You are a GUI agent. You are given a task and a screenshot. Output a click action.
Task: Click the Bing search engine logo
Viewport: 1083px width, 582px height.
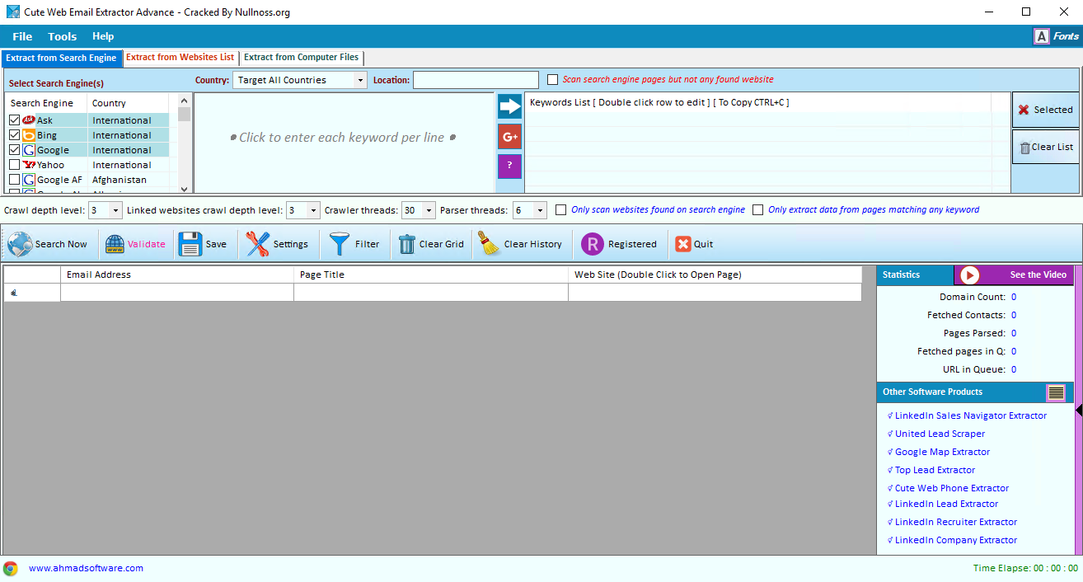(29, 135)
